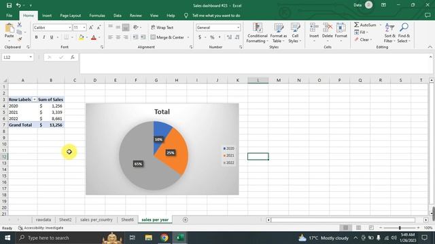The height and width of the screenshot is (244, 435).
Task: Click the Fill button in Editing group
Action: coord(361,32)
